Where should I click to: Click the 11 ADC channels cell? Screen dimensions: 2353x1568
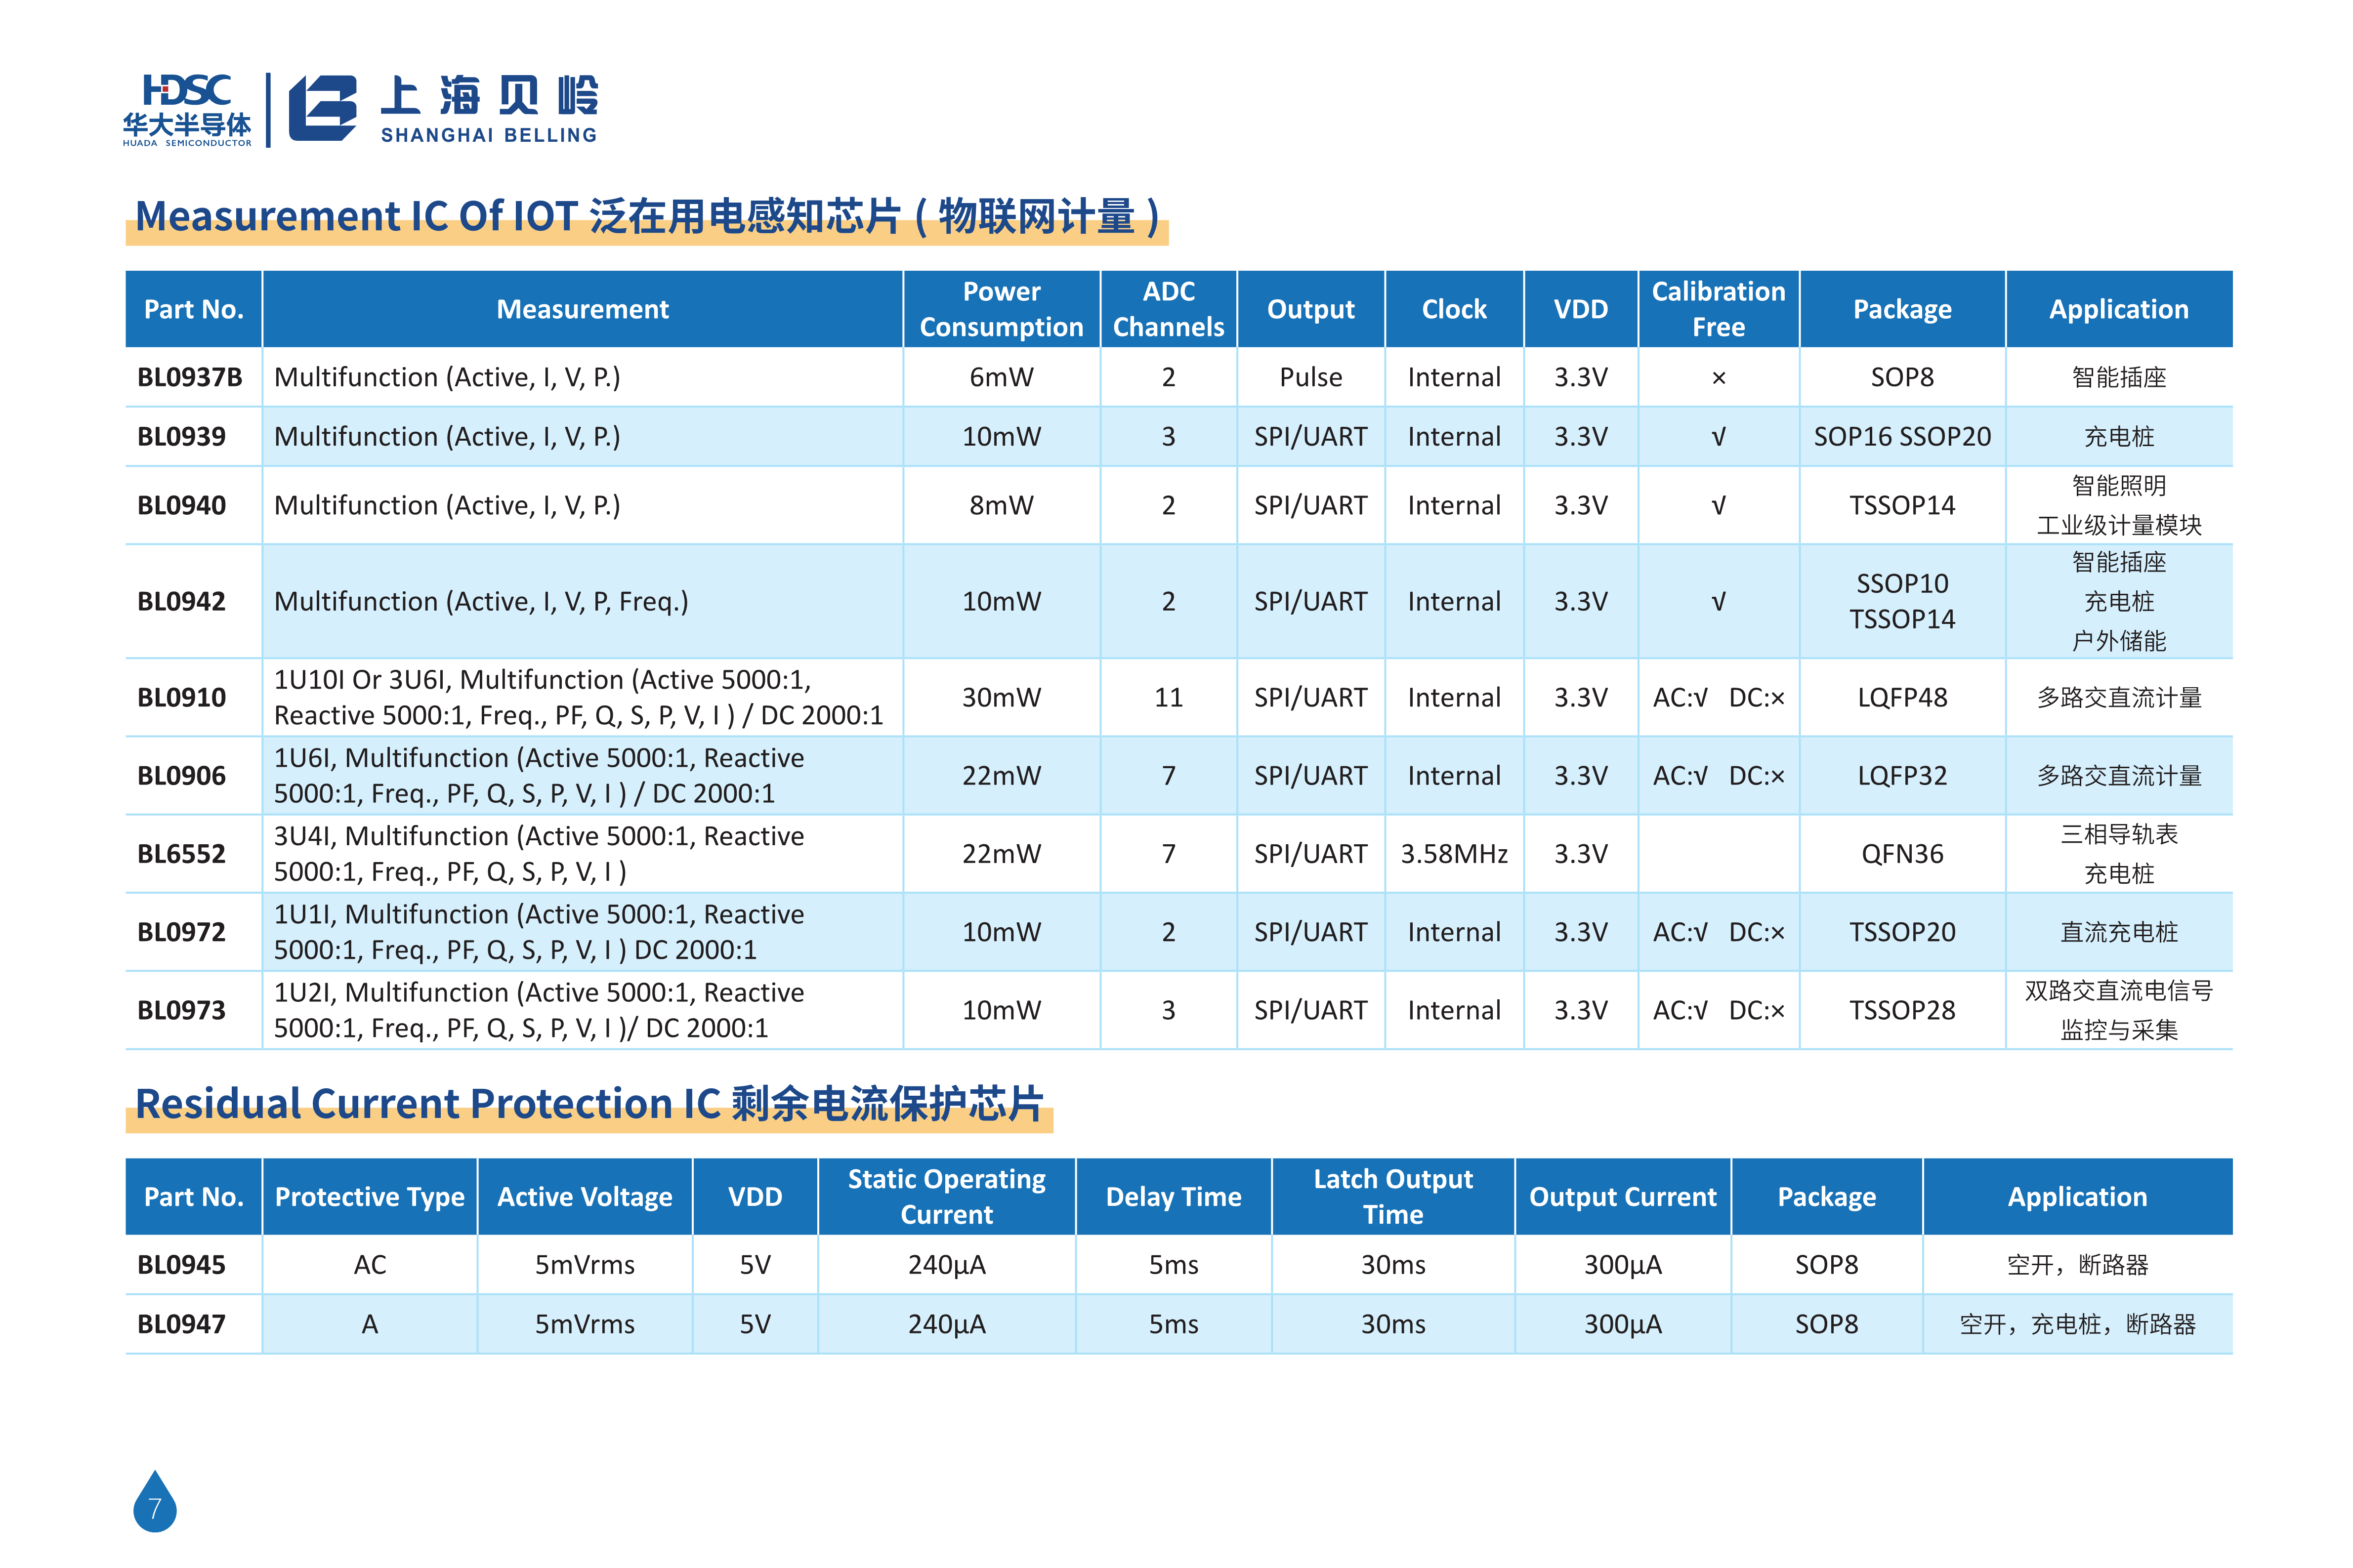click(x=1168, y=697)
